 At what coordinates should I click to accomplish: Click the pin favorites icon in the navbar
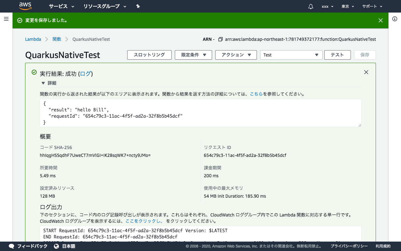point(138,6)
